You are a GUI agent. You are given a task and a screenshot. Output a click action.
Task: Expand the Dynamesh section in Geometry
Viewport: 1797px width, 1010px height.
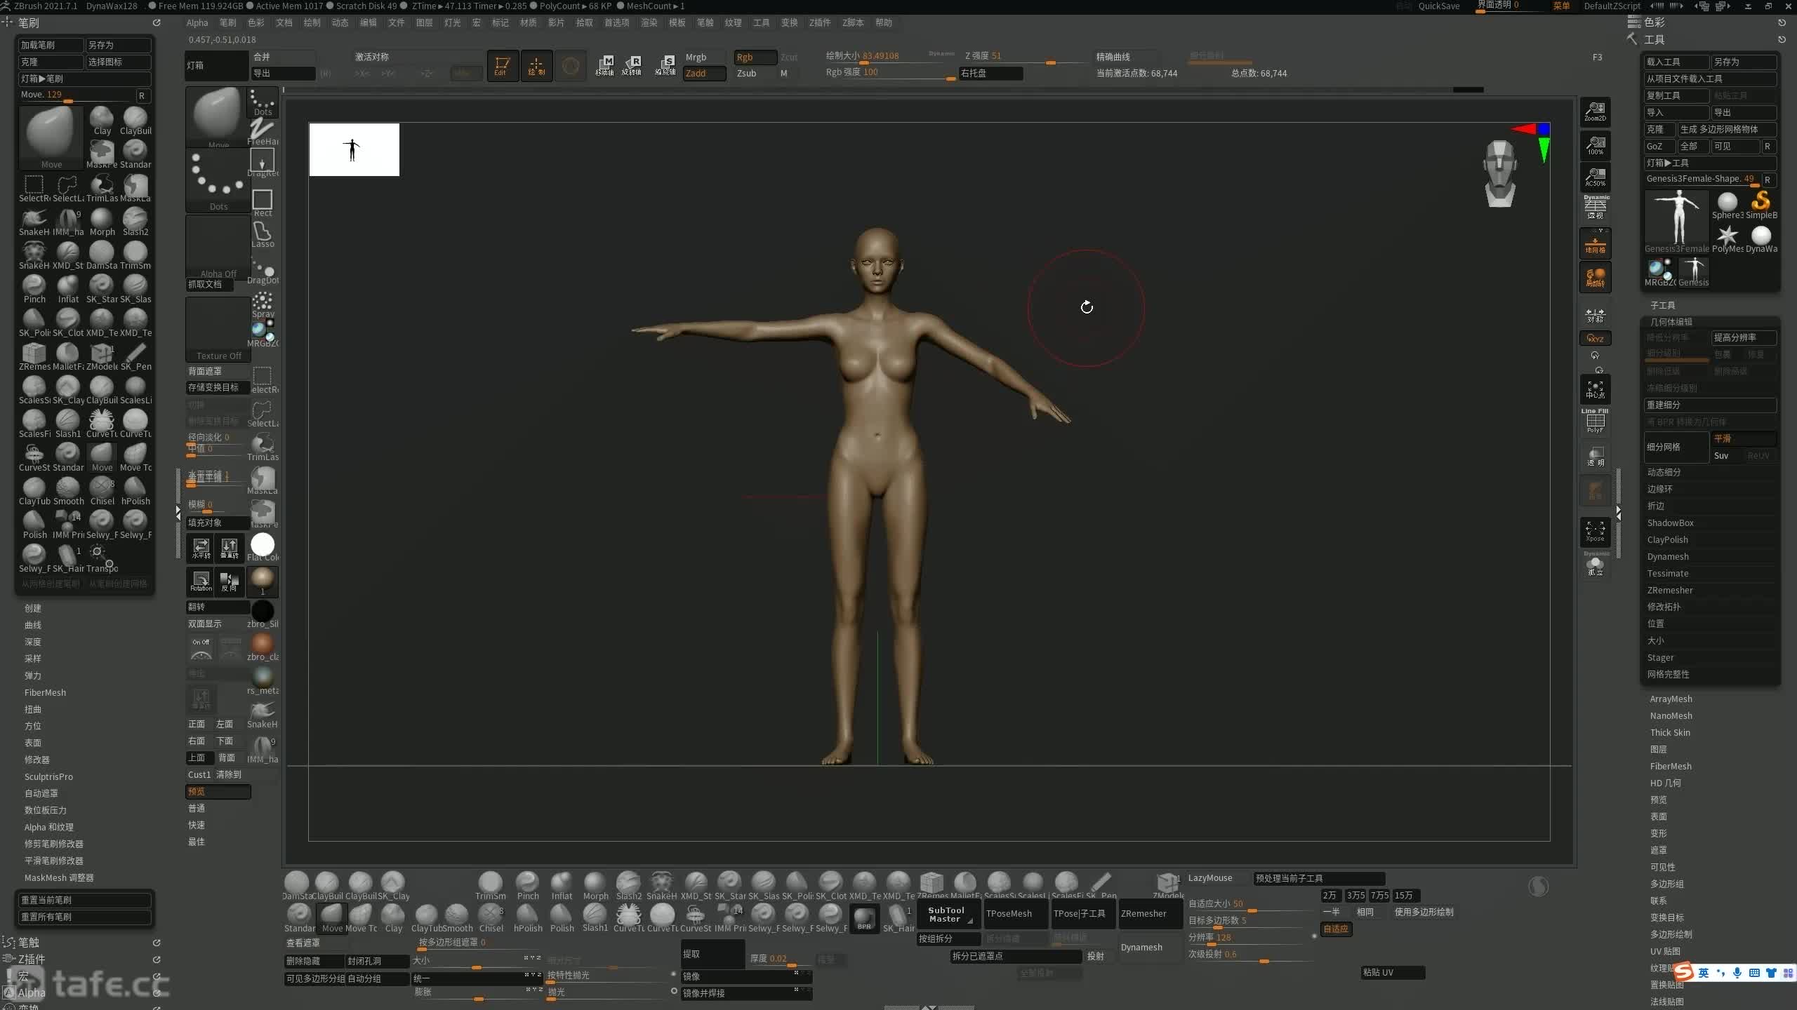point(1668,556)
